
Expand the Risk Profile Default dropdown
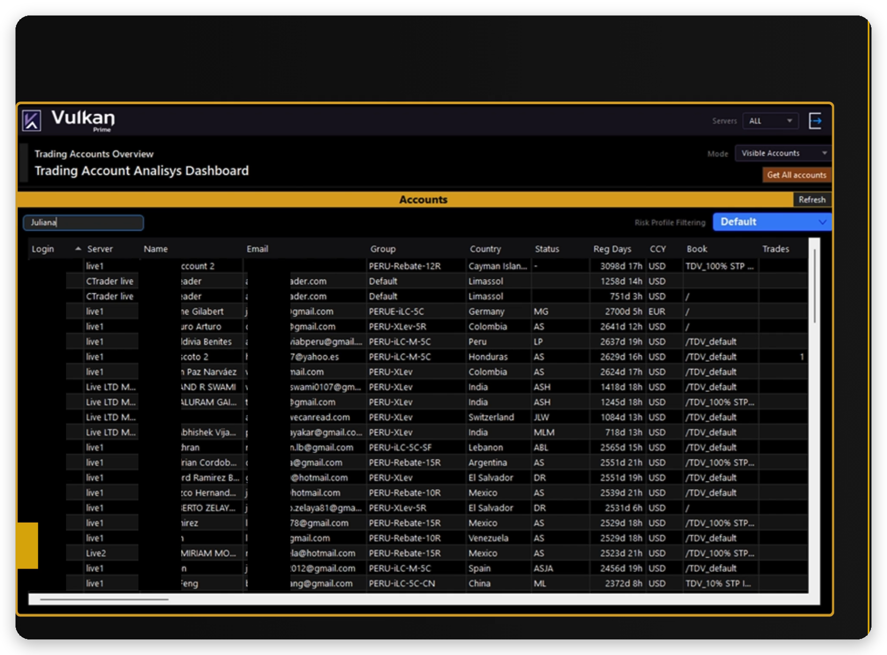(772, 222)
